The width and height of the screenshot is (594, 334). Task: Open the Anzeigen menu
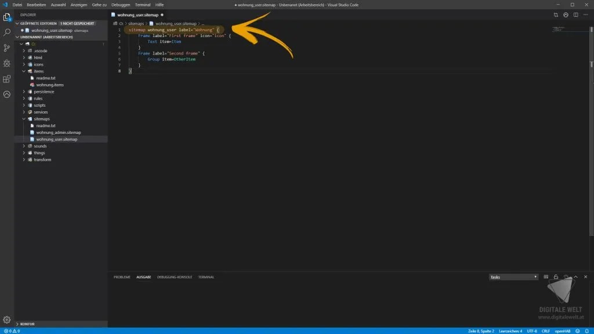pyautogui.click(x=78, y=5)
